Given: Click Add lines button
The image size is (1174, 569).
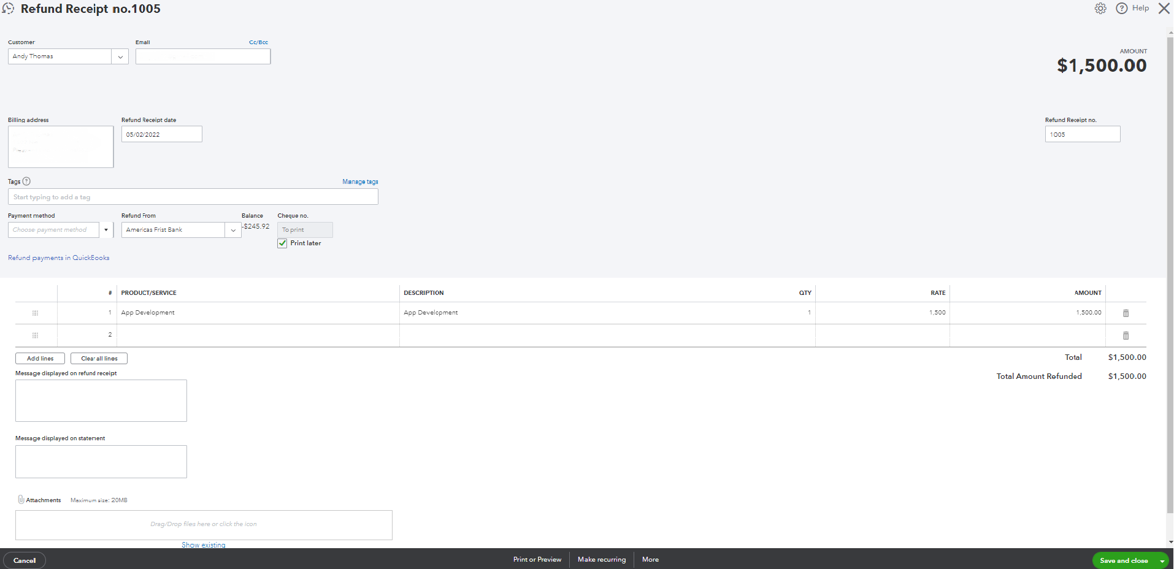Looking at the screenshot, I should click(x=40, y=359).
